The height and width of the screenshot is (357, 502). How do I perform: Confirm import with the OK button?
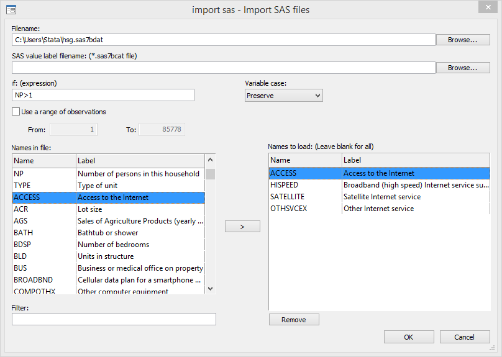pos(408,337)
